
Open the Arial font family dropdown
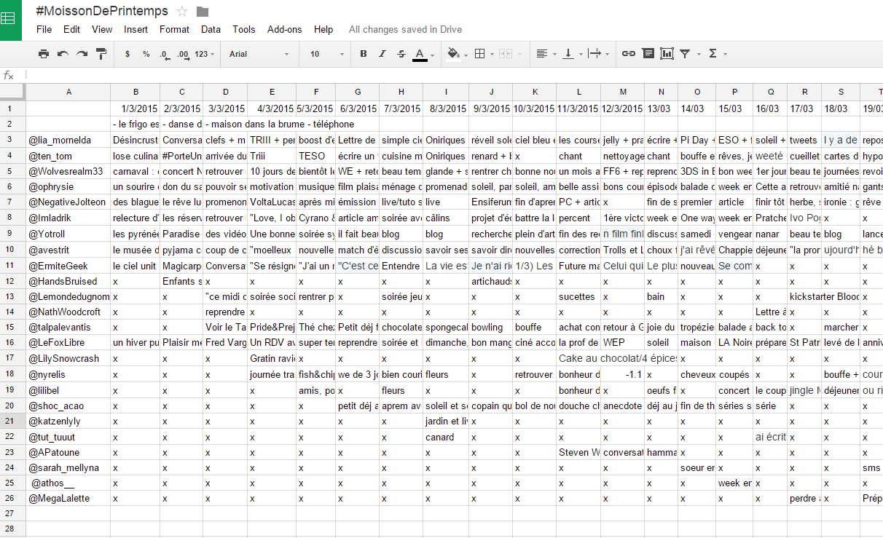point(259,54)
